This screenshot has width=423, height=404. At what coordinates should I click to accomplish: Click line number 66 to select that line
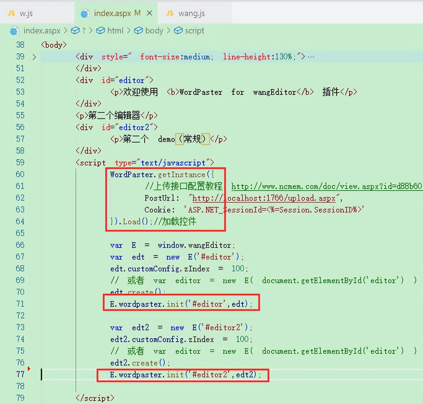coord(20,245)
